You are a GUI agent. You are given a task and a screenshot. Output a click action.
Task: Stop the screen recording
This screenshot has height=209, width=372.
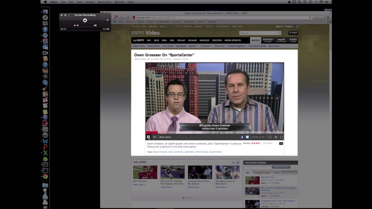point(85,20)
